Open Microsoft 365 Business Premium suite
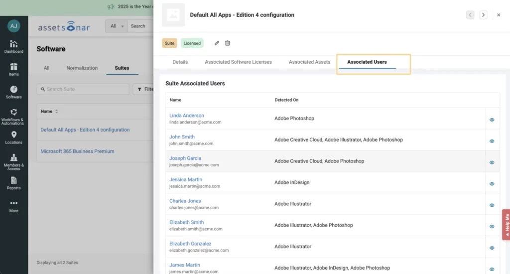The image size is (510, 274). click(x=77, y=151)
